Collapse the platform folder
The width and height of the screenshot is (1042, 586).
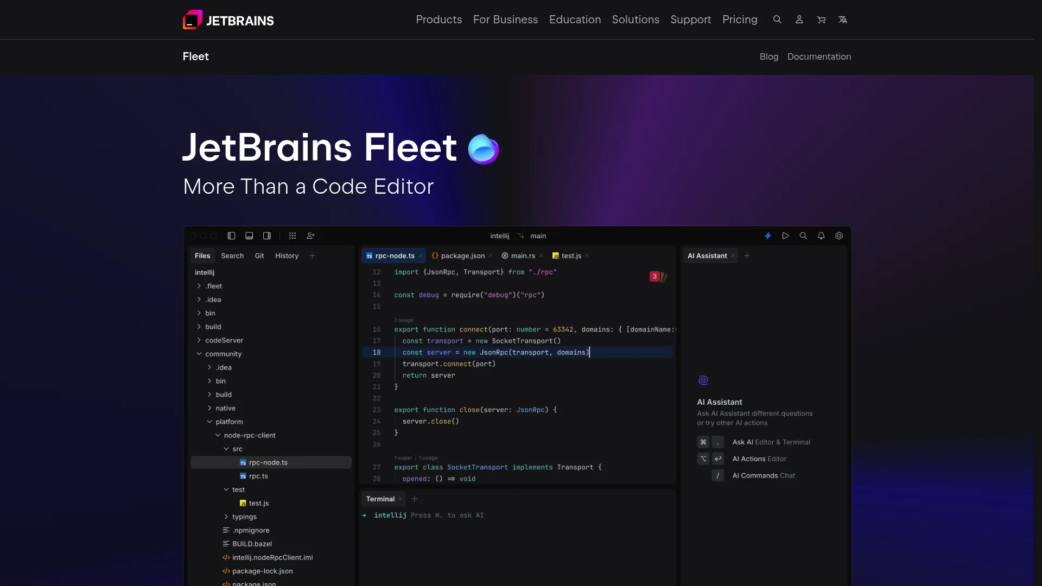click(209, 422)
